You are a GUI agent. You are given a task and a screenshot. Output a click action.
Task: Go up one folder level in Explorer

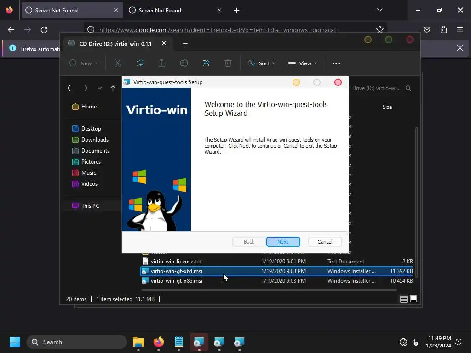click(x=113, y=88)
